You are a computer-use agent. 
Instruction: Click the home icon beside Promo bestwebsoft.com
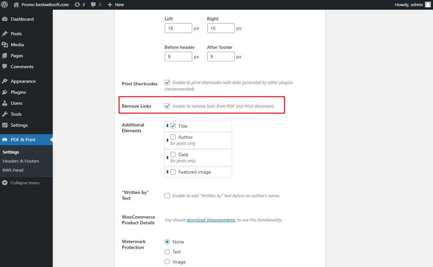(x=16, y=5)
